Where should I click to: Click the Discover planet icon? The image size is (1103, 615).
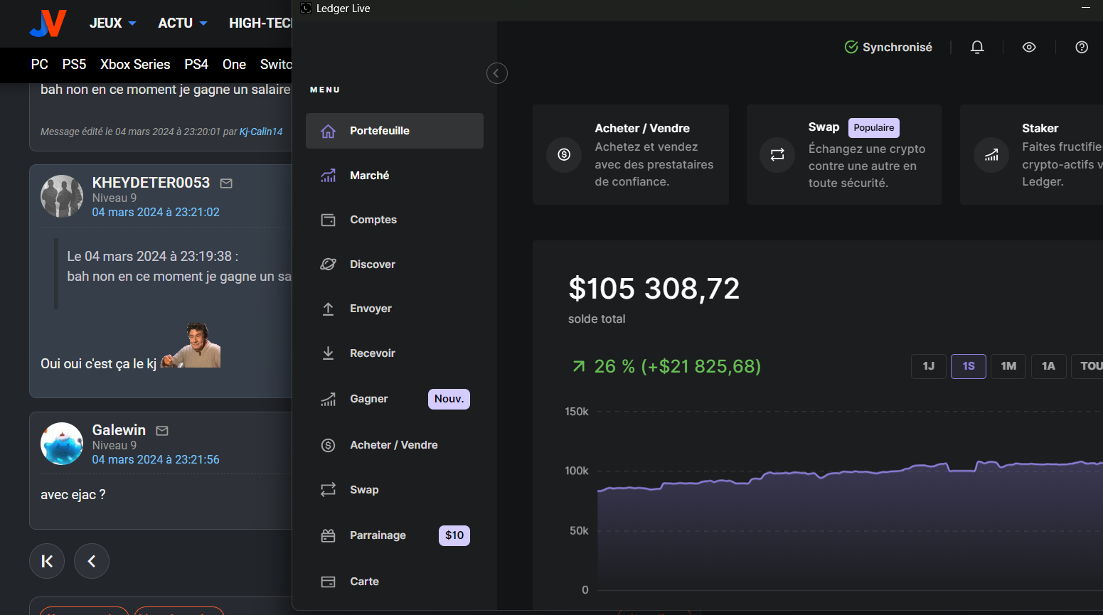click(x=328, y=264)
